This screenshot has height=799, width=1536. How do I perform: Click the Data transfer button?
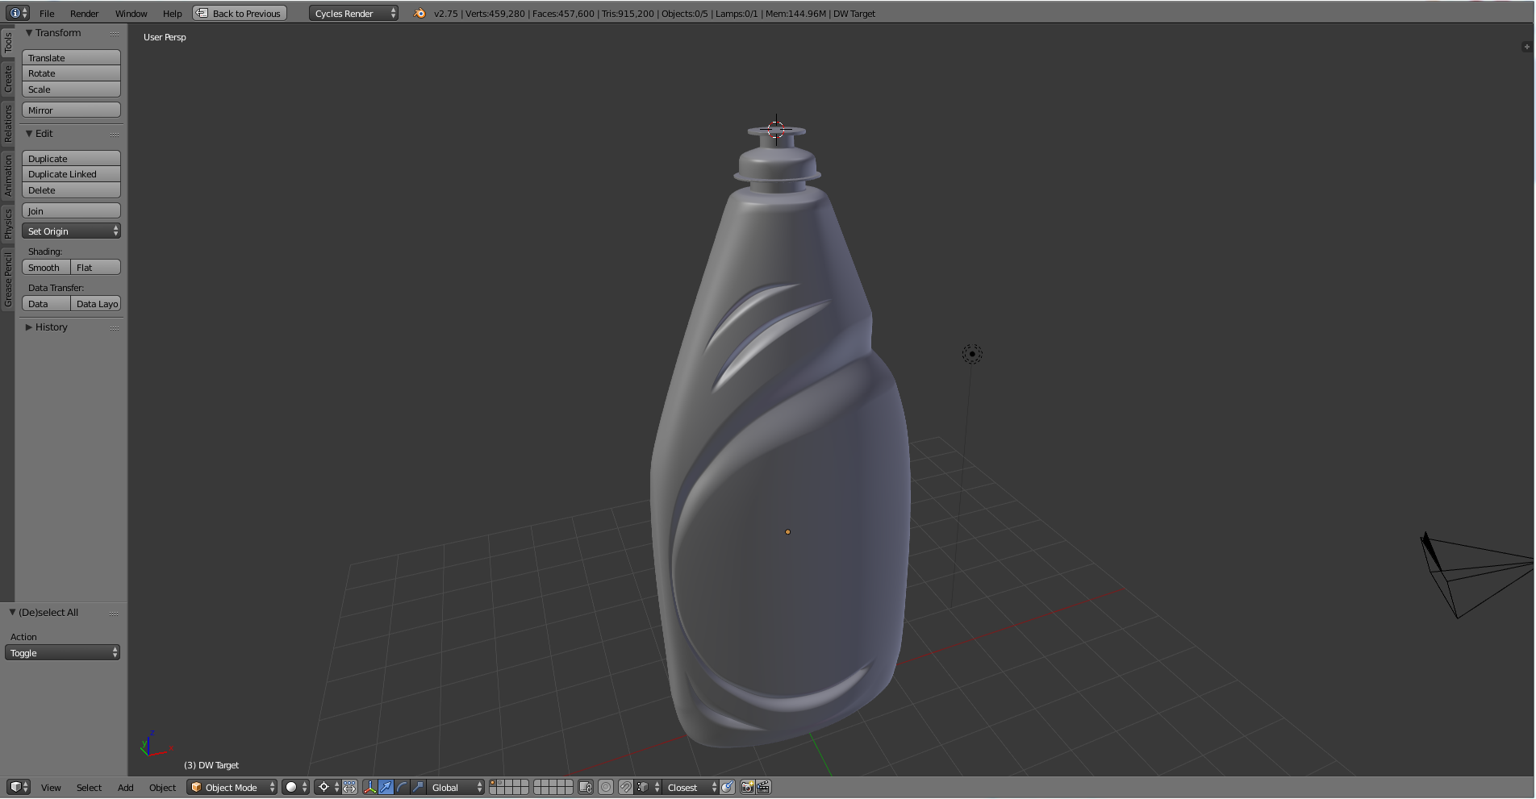[x=46, y=304]
